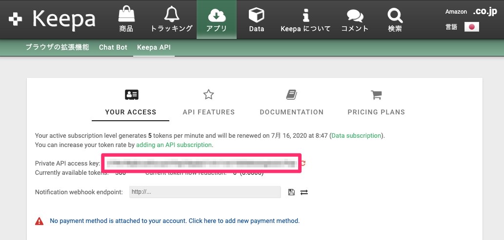Select the アプリ cloud download menu
The image size is (504, 240).
217,19
